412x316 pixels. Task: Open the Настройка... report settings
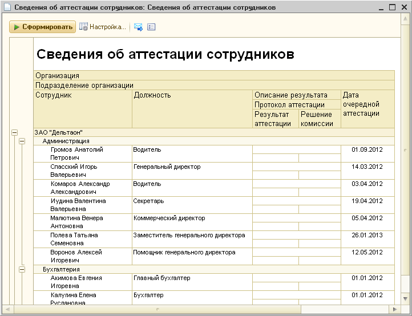click(103, 27)
